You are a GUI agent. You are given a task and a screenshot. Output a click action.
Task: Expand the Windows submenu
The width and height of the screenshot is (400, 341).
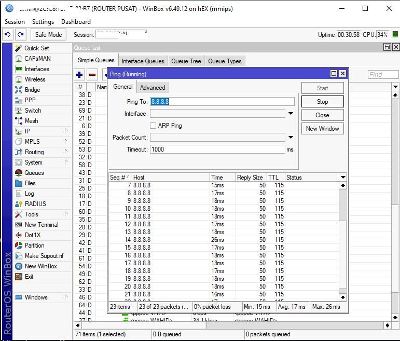tap(66, 297)
